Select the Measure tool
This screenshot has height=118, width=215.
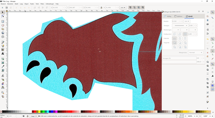click(x=3, y=96)
